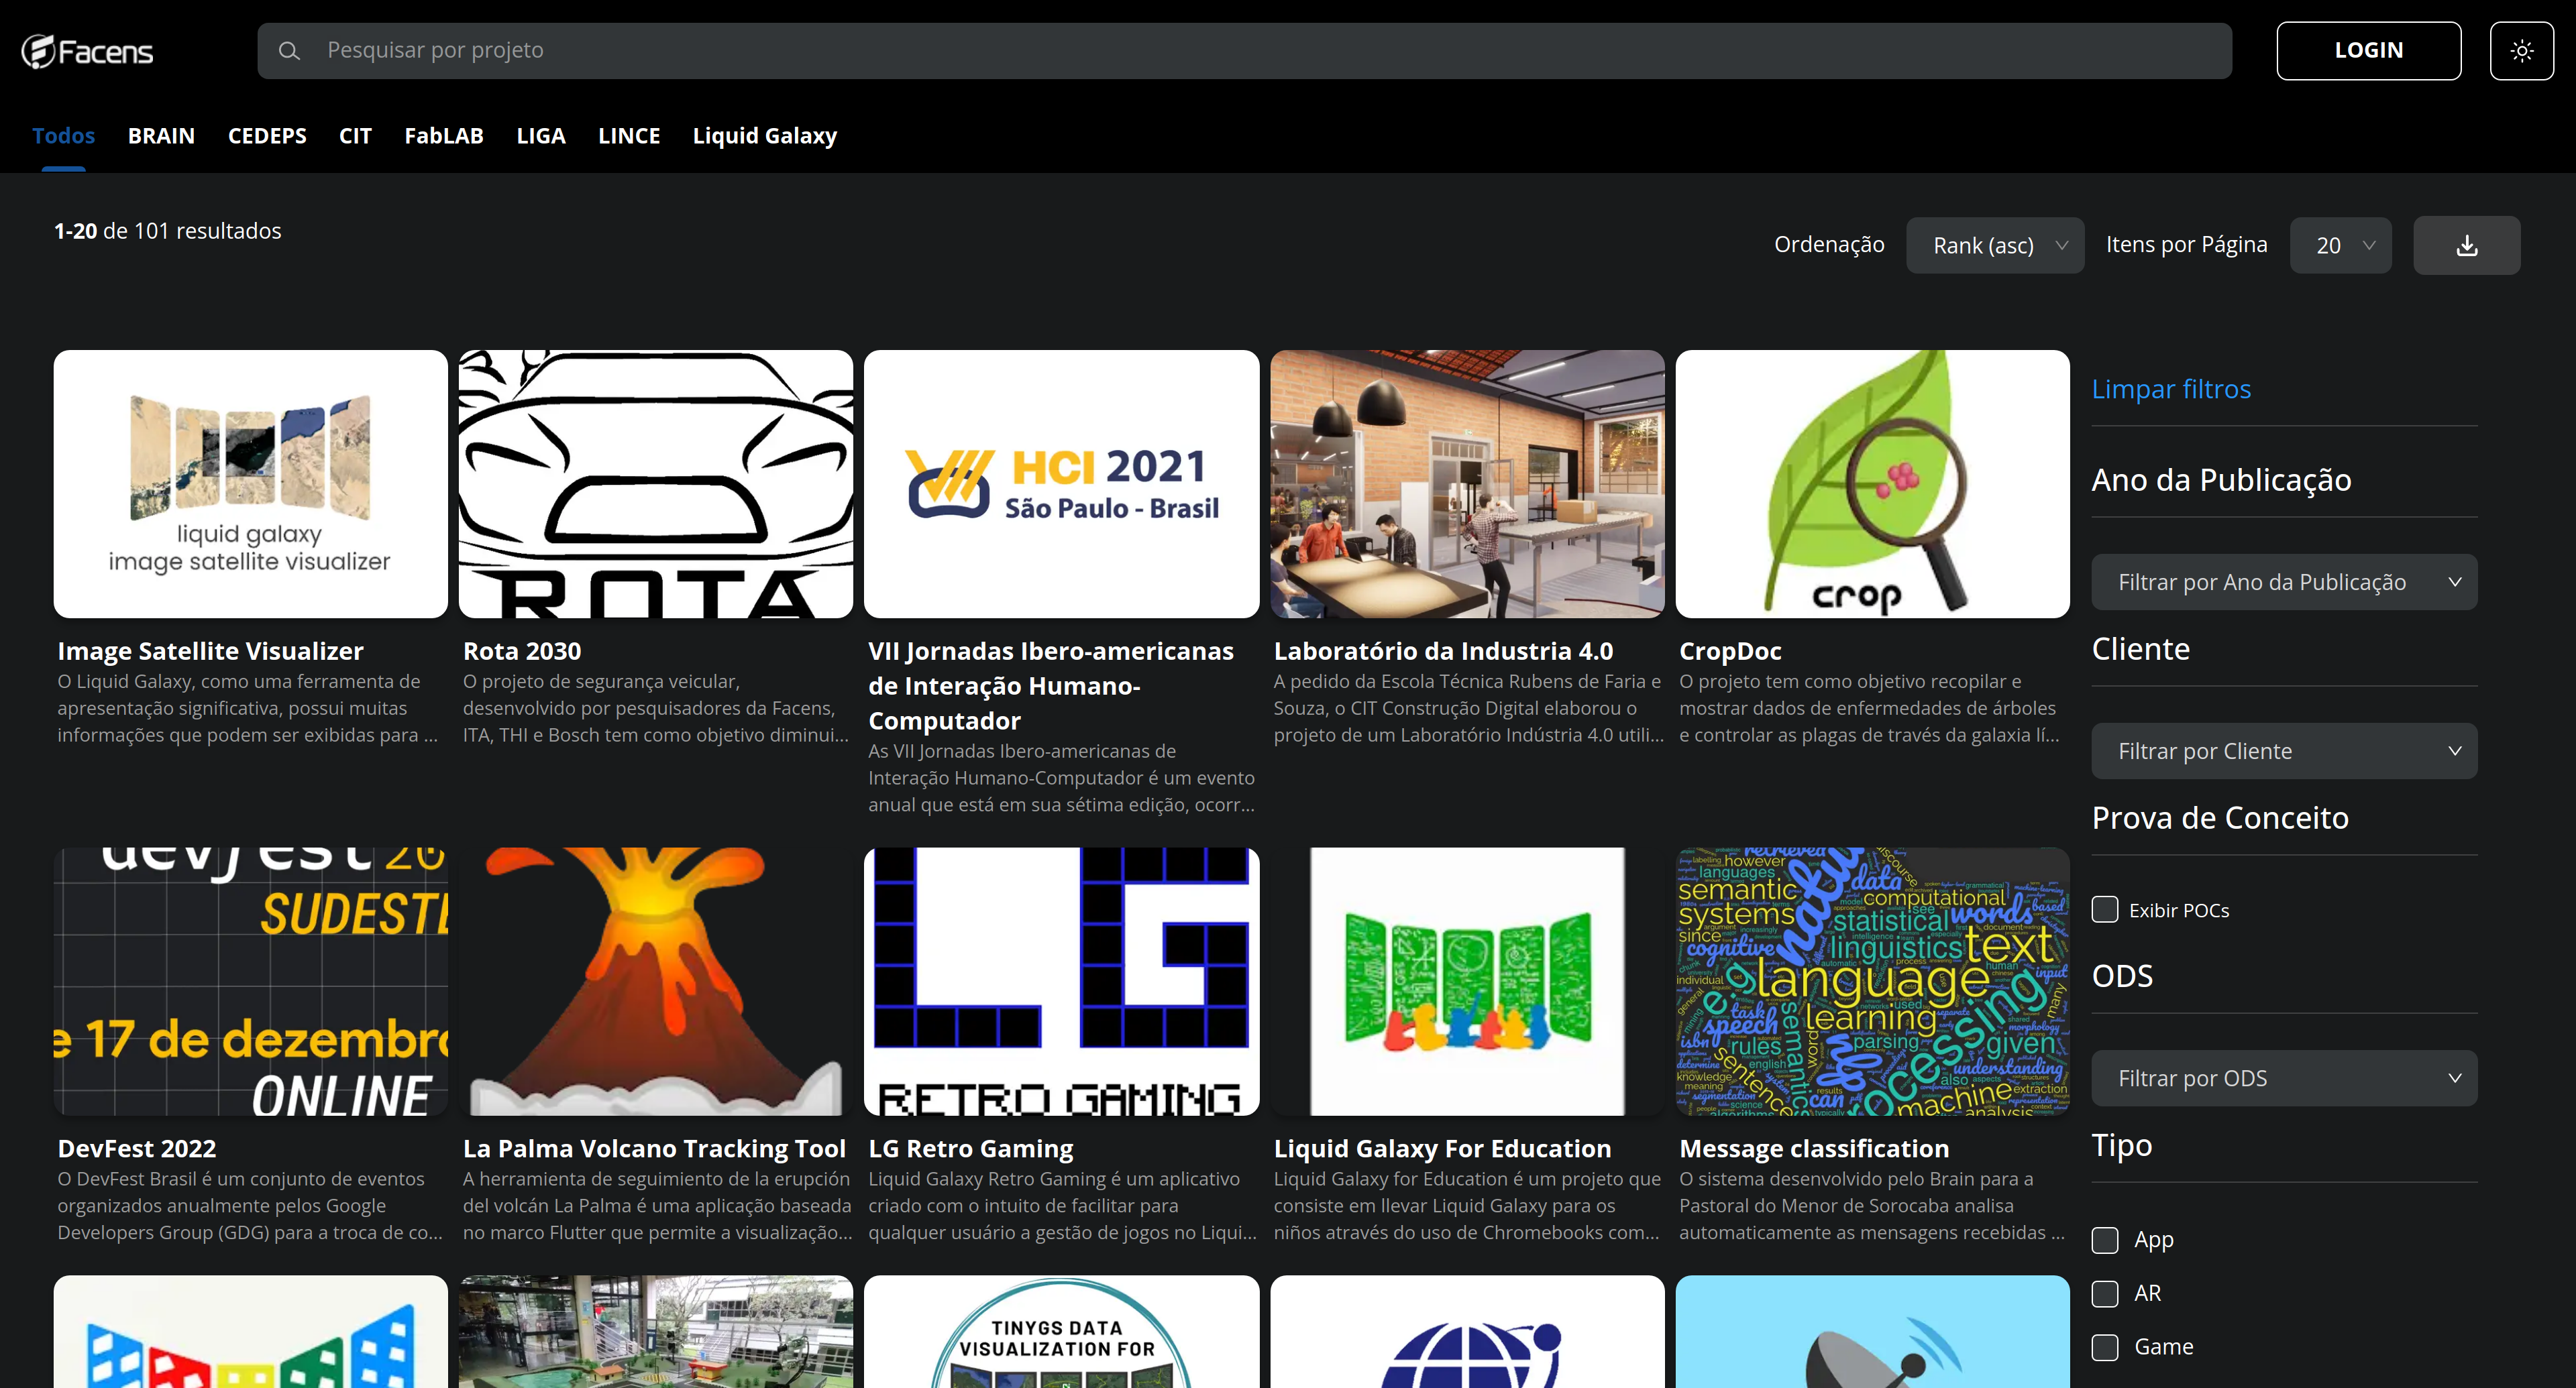Open the Message classification word-cloud thumbnail
Image resolution: width=2576 pixels, height=1388 pixels.
(1872, 981)
